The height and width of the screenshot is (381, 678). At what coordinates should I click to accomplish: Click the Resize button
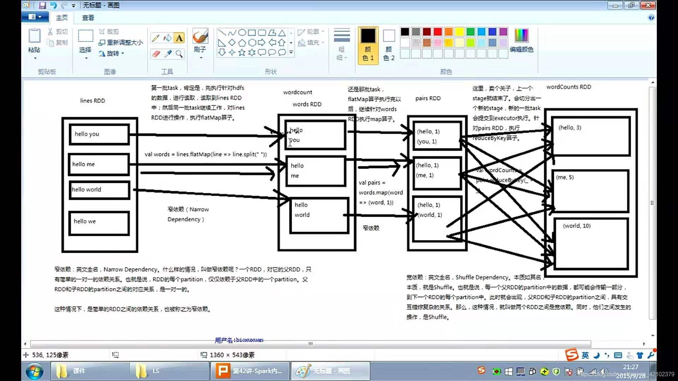click(121, 42)
